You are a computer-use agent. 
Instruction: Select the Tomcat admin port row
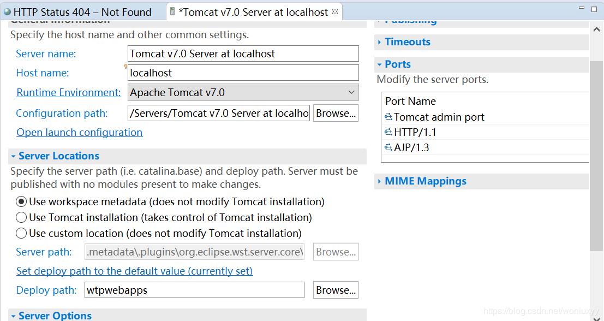[486, 117]
